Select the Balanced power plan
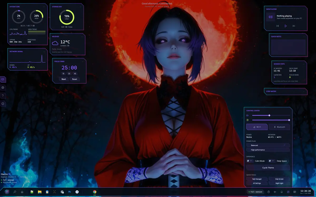This screenshot has height=197, width=316. pos(268,145)
